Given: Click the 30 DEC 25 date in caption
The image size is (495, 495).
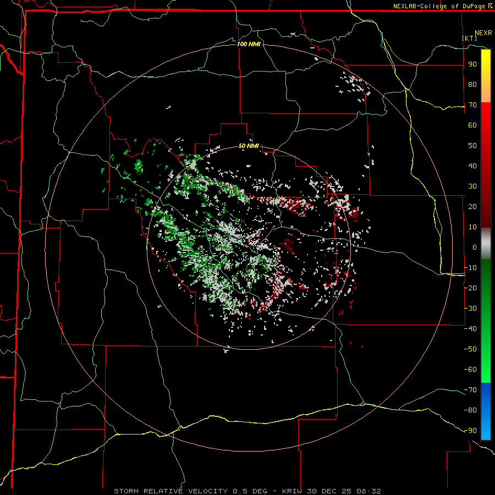Looking at the screenshot, I should [329, 491].
